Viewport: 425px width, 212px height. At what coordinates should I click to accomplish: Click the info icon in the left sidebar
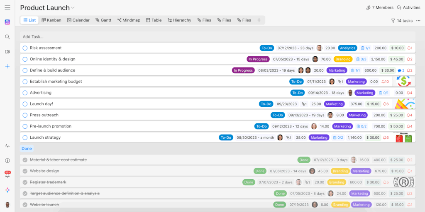7,161
